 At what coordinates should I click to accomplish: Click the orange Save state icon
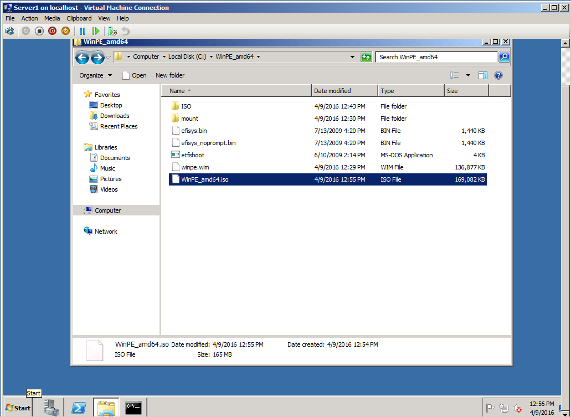[65, 31]
